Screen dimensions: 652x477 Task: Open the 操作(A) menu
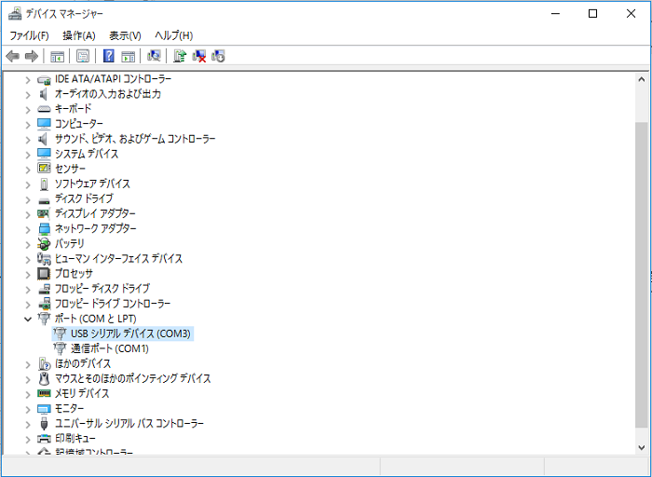click(78, 35)
